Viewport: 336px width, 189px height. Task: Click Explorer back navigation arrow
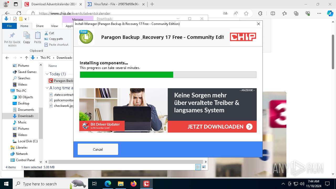[7, 58]
